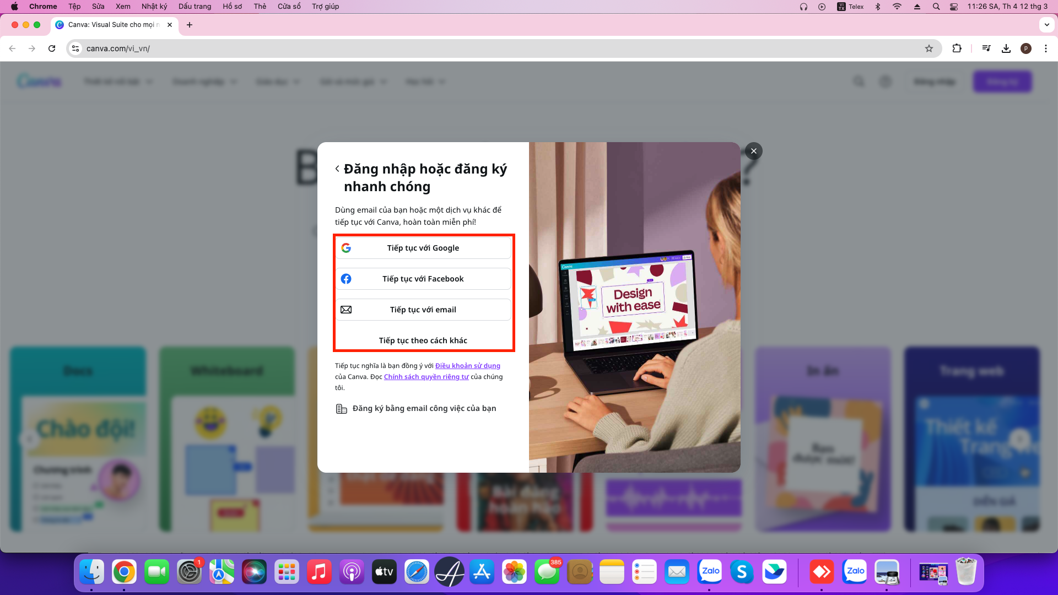Open Skype from the Dock
Image resolution: width=1058 pixels, height=595 pixels.
[742, 572]
